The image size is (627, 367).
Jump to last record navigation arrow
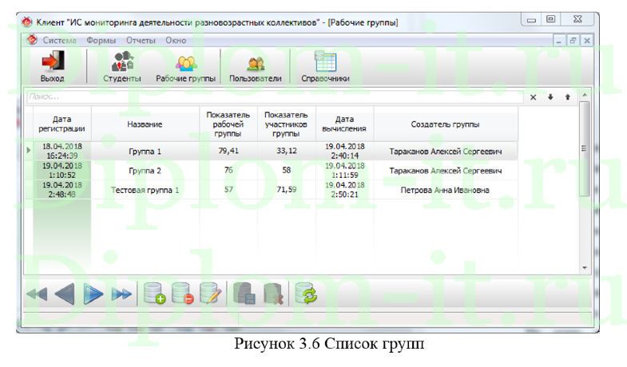coord(121,294)
